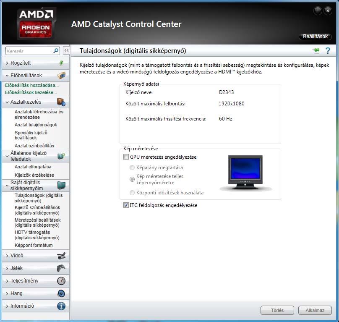Collapse the sidebar with double-arrow button
Screen dimensions: 339x322
pyautogui.click(x=66, y=51)
